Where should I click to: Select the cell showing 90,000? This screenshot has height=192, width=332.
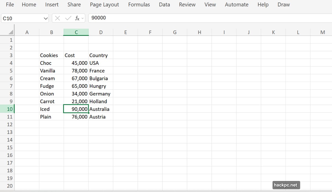pos(76,109)
